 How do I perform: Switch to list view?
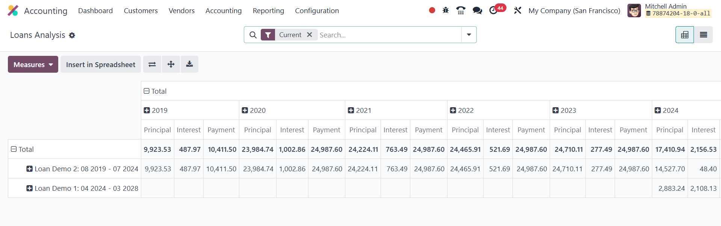[703, 35]
